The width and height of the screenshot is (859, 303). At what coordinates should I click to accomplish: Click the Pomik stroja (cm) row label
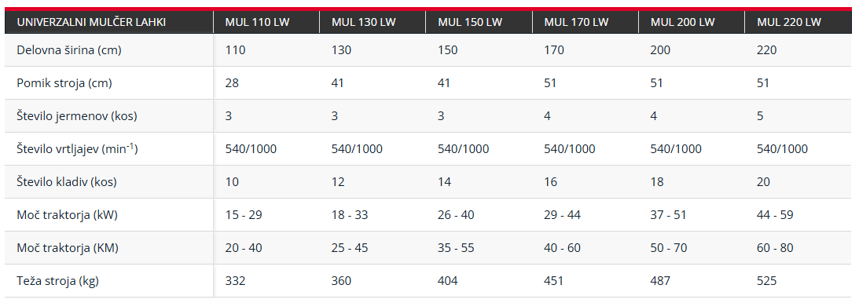[x=64, y=83]
